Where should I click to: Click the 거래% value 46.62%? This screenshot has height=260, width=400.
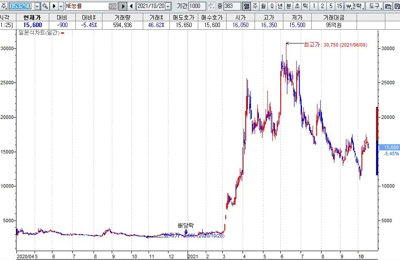pyautogui.click(x=157, y=25)
